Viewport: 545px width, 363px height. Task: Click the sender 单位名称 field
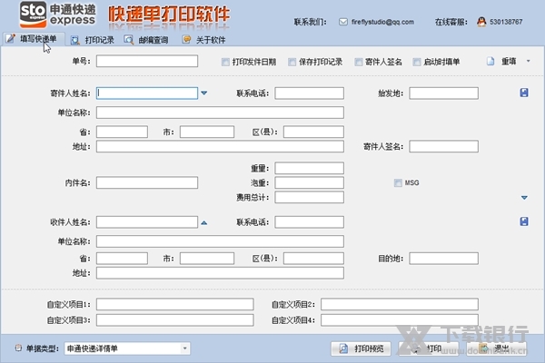220,113
